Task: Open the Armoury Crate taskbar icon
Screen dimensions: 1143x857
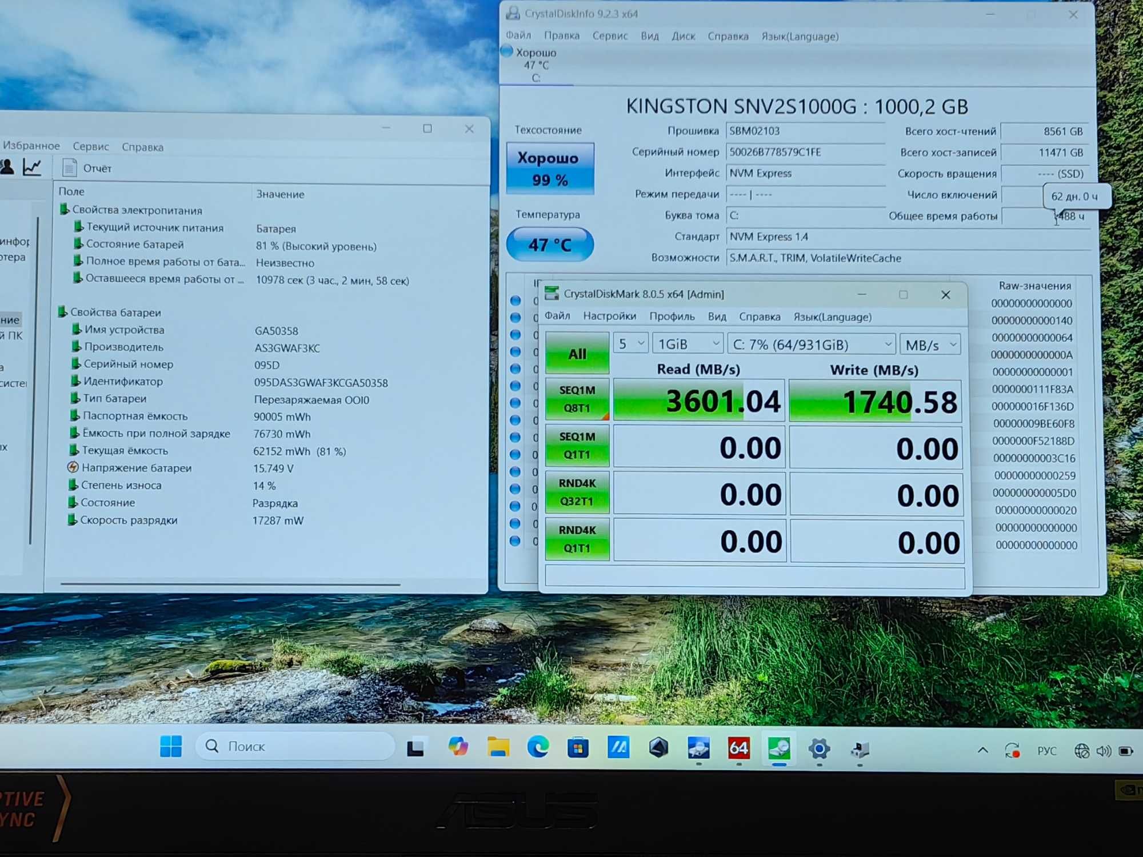Action: (x=658, y=747)
